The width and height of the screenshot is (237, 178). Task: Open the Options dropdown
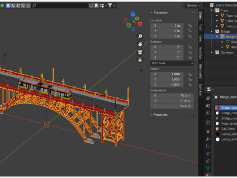point(194,5)
